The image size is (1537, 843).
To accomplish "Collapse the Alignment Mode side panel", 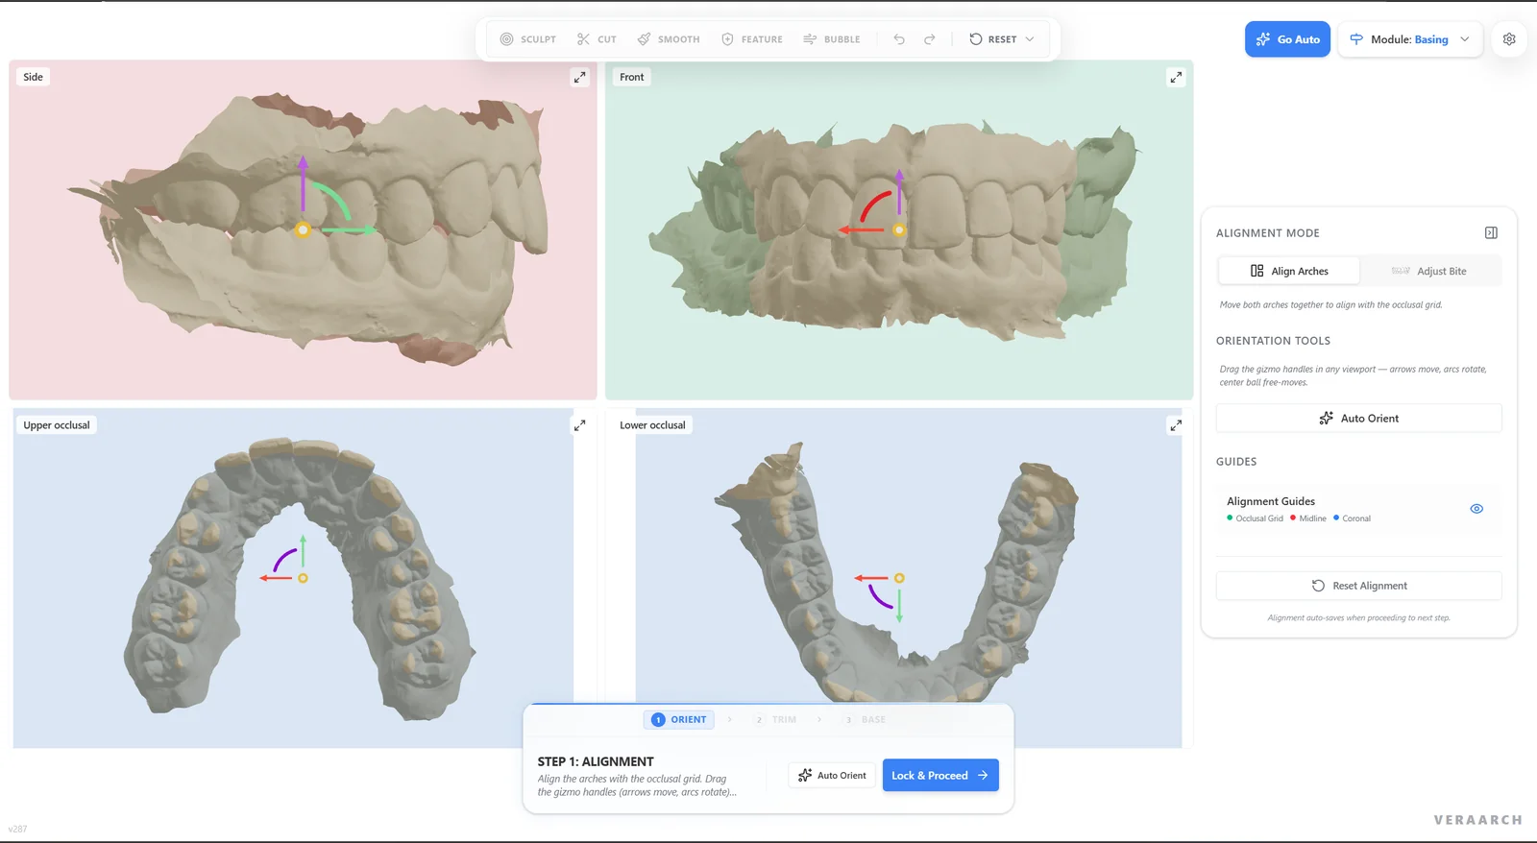I will point(1491,233).
